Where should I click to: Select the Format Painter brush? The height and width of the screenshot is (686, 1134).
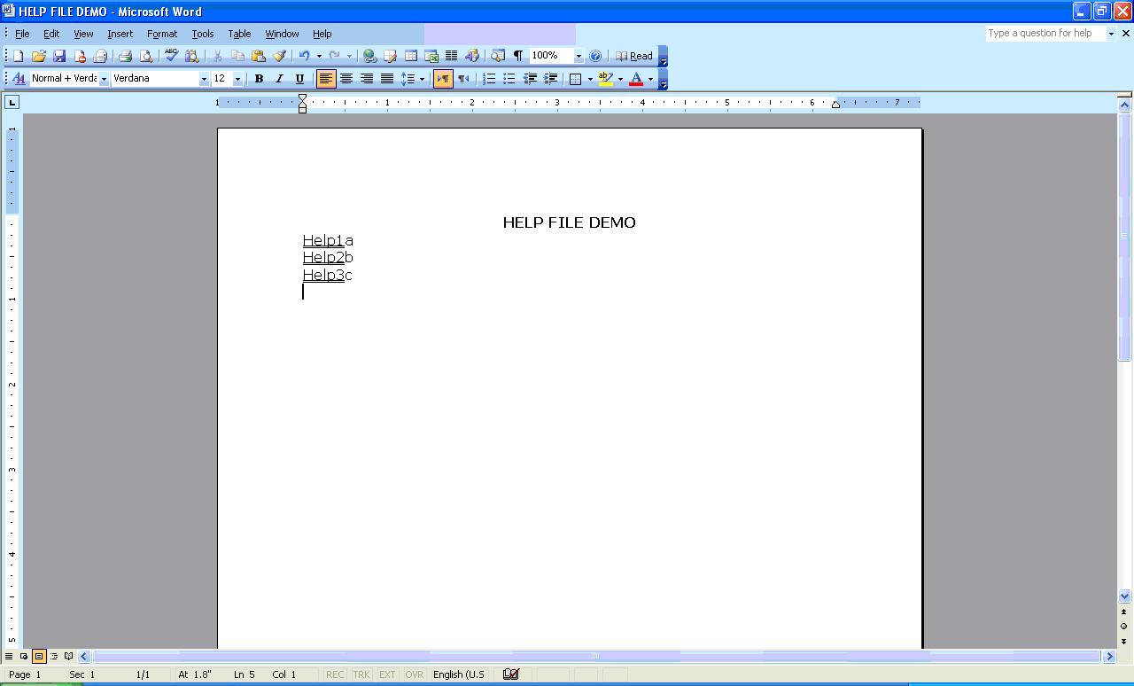tap(279, 56)
